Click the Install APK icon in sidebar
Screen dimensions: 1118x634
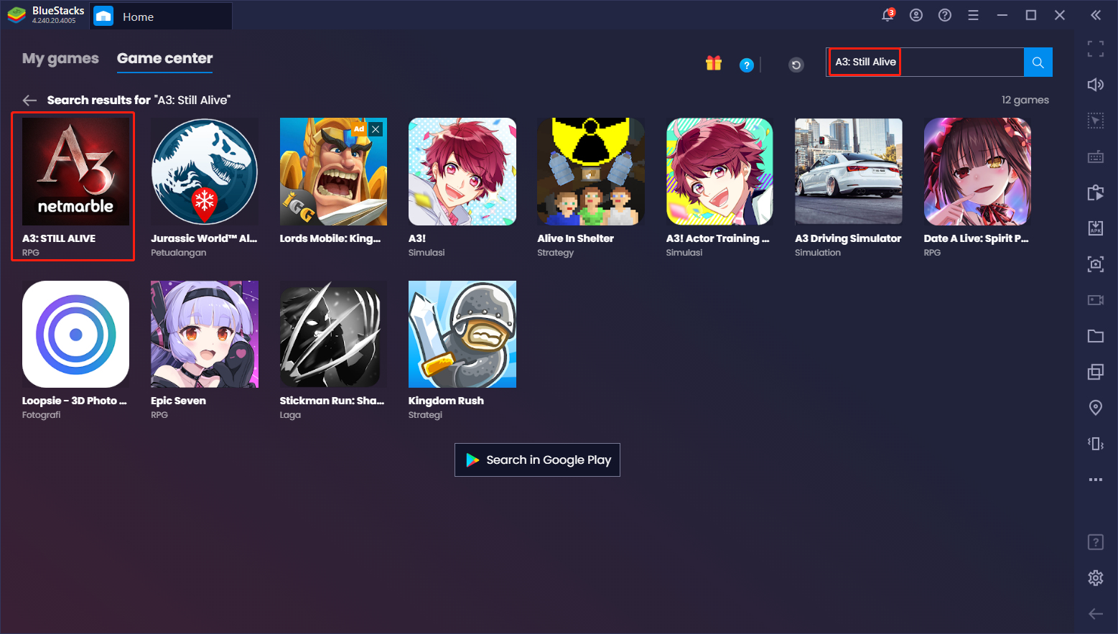[x=1096, y=228]
